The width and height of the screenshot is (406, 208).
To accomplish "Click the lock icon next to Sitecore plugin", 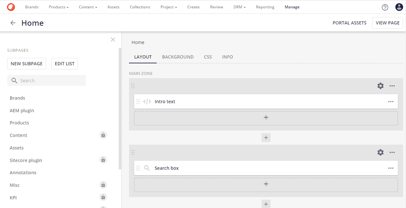I will point(103,160).
